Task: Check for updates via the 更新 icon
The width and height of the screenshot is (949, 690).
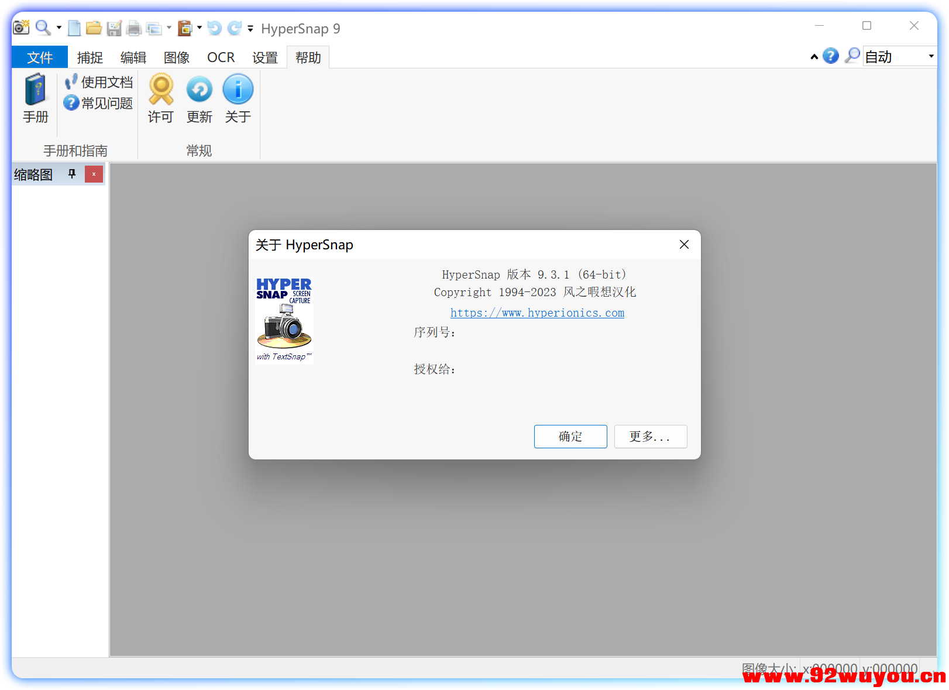Action: 199,97
